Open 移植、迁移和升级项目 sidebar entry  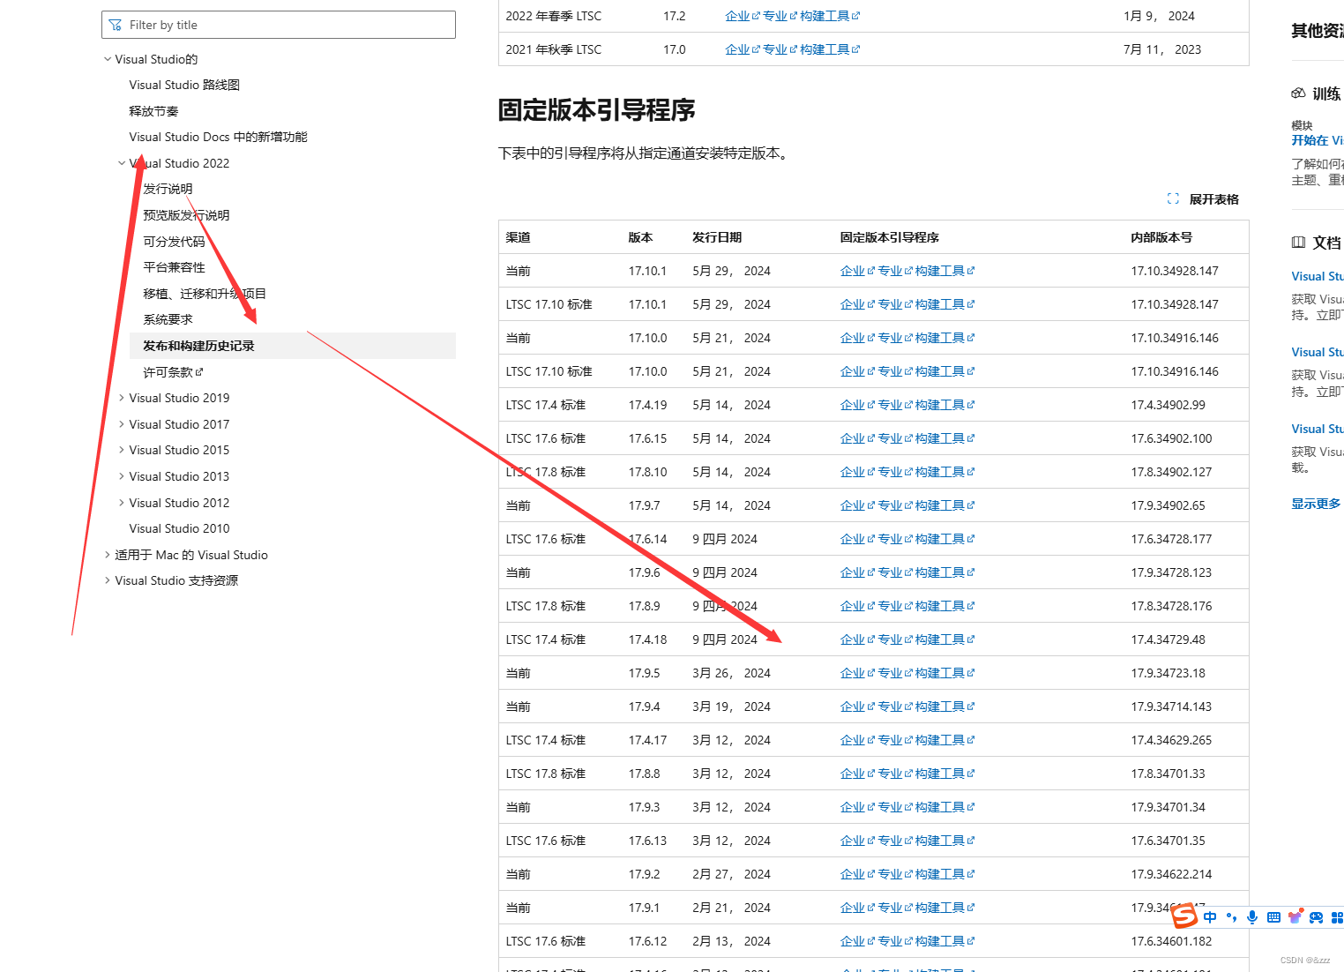click(205, 294)
